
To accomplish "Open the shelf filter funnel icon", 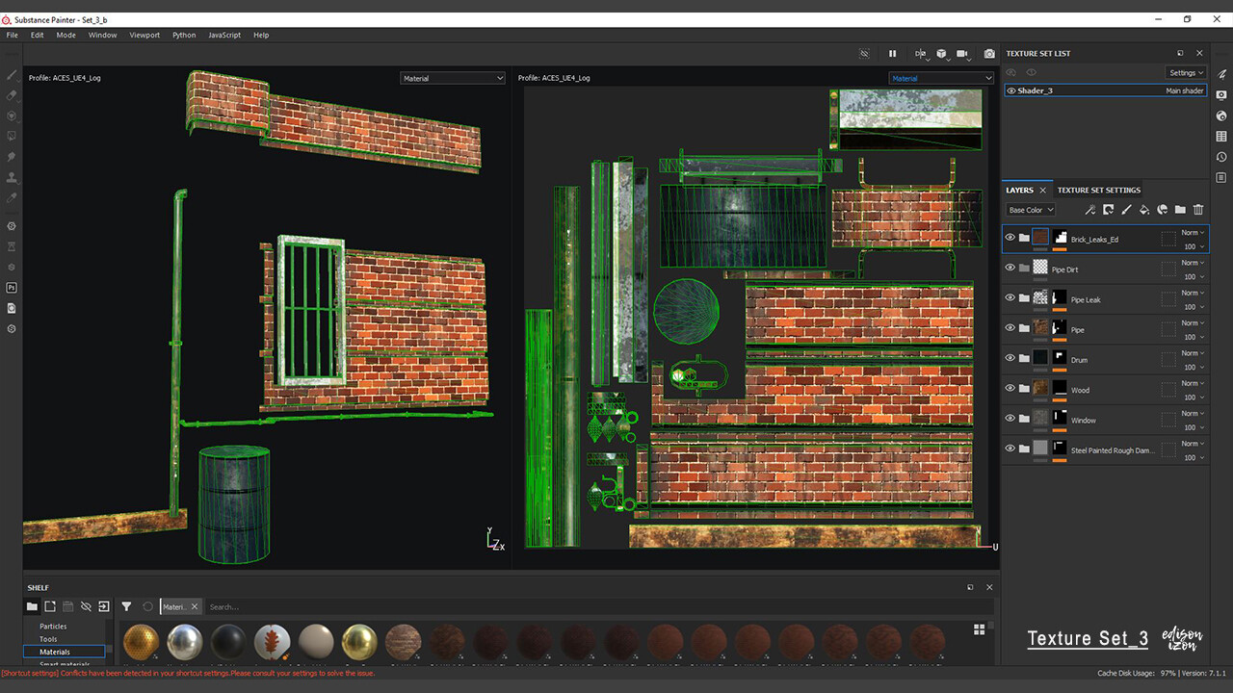I will pos(126,606).
